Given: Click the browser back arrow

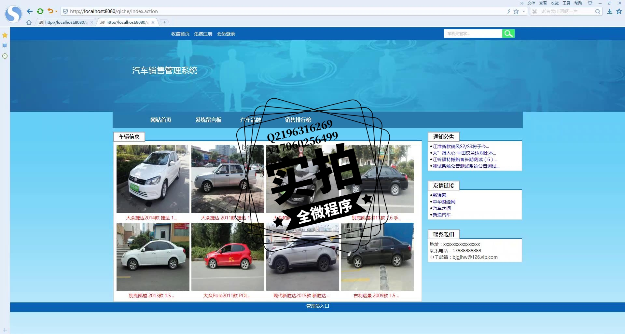Looking at the screenshot, I should 30,11.
